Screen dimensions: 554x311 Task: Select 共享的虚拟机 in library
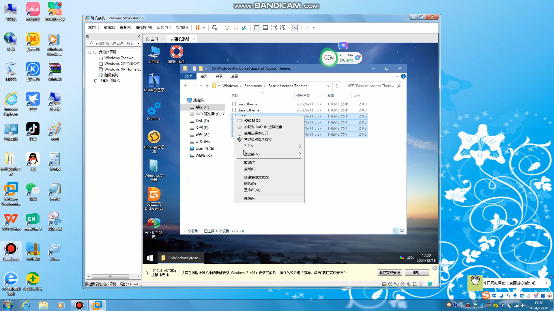[109, 81]
